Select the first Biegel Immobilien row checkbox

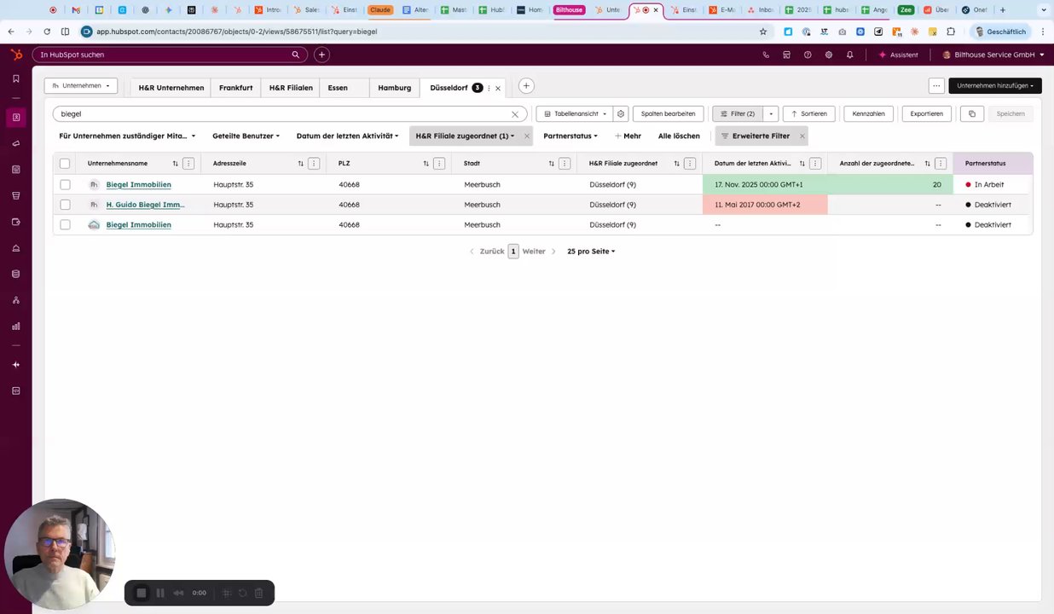(x=65, y=184)
